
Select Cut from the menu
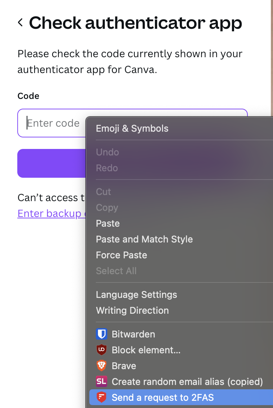[103, 192]
